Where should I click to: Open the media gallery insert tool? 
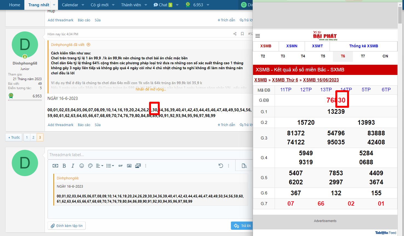(138, 166)
